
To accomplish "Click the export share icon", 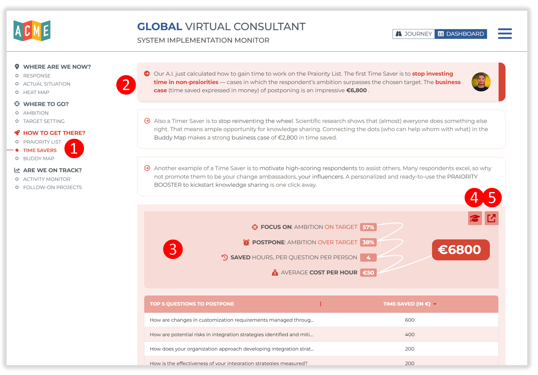I will (491, 218).
